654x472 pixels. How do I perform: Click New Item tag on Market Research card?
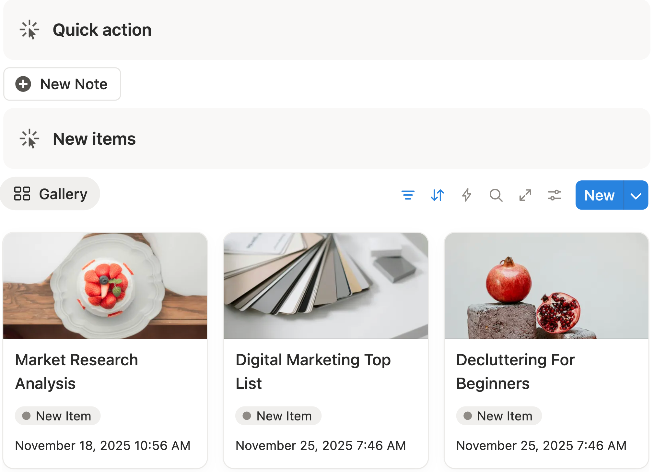point(58,416)
